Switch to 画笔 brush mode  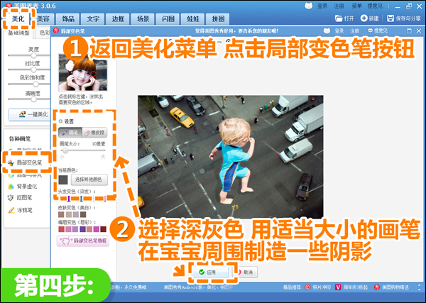pos(70,133)
